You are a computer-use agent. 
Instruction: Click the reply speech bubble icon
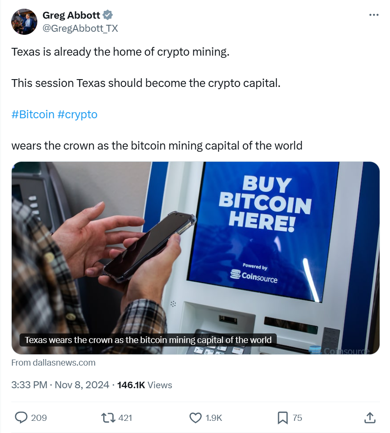[x=21, y=417]
